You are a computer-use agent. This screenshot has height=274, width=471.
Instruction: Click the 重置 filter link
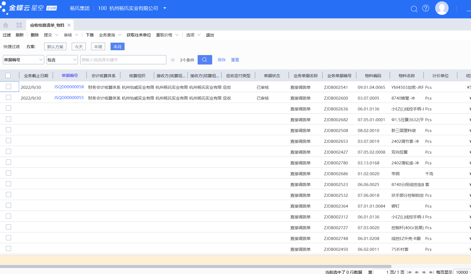[x=235, y=60]
